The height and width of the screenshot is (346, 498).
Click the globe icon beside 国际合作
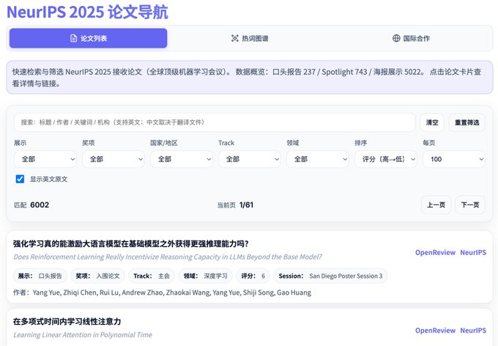396,38
